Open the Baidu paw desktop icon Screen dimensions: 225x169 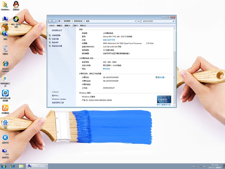tap(5, 124)
